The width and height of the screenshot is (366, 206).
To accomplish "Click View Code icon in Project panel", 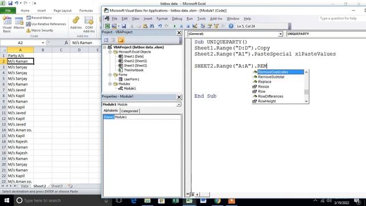I will tap(106, 40).
